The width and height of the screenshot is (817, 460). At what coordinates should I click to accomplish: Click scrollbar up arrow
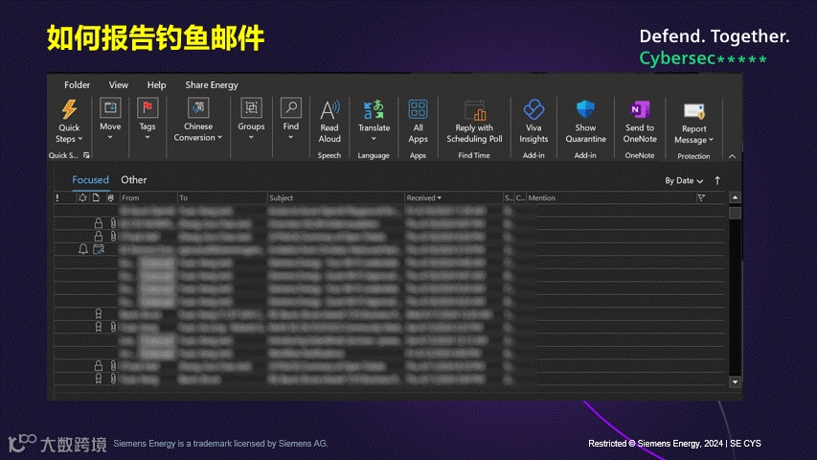735,197
